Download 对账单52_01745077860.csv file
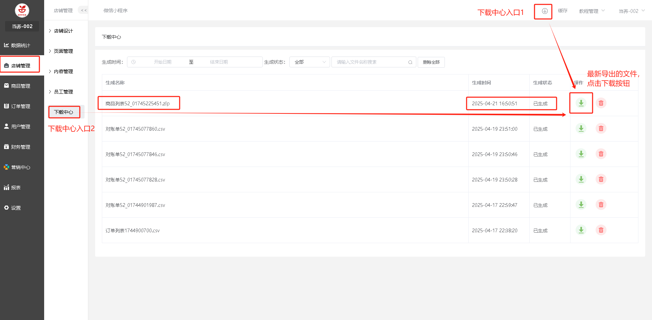 click(581, 129)
